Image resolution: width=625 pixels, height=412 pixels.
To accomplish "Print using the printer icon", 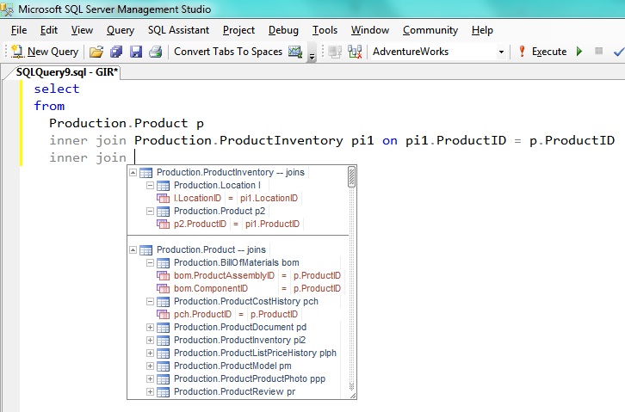I will pos(156,52).
